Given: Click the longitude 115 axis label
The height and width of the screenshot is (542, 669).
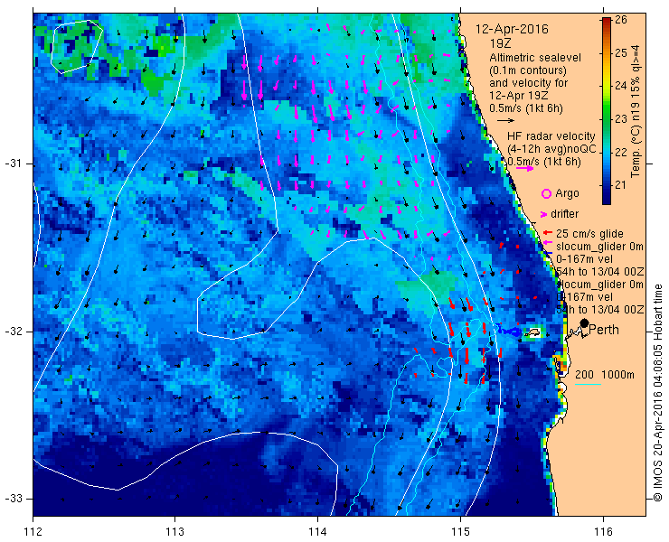Looking at the screenshot, I should click(460, 532).
